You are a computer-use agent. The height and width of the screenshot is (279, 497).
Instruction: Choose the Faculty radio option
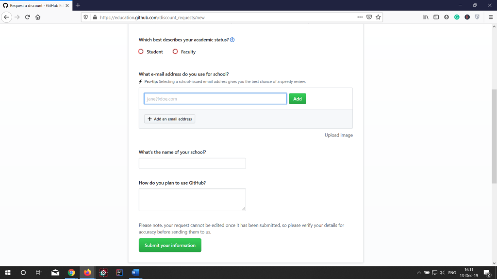tap(175, 52)
